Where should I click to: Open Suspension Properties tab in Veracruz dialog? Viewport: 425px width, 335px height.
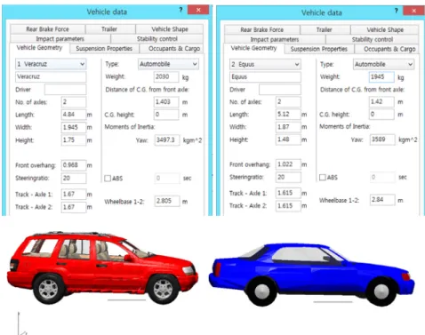point(104,49)
